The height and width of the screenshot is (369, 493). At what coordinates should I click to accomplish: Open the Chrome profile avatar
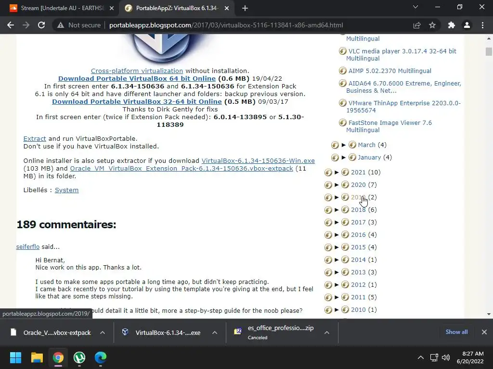[467, 25]
